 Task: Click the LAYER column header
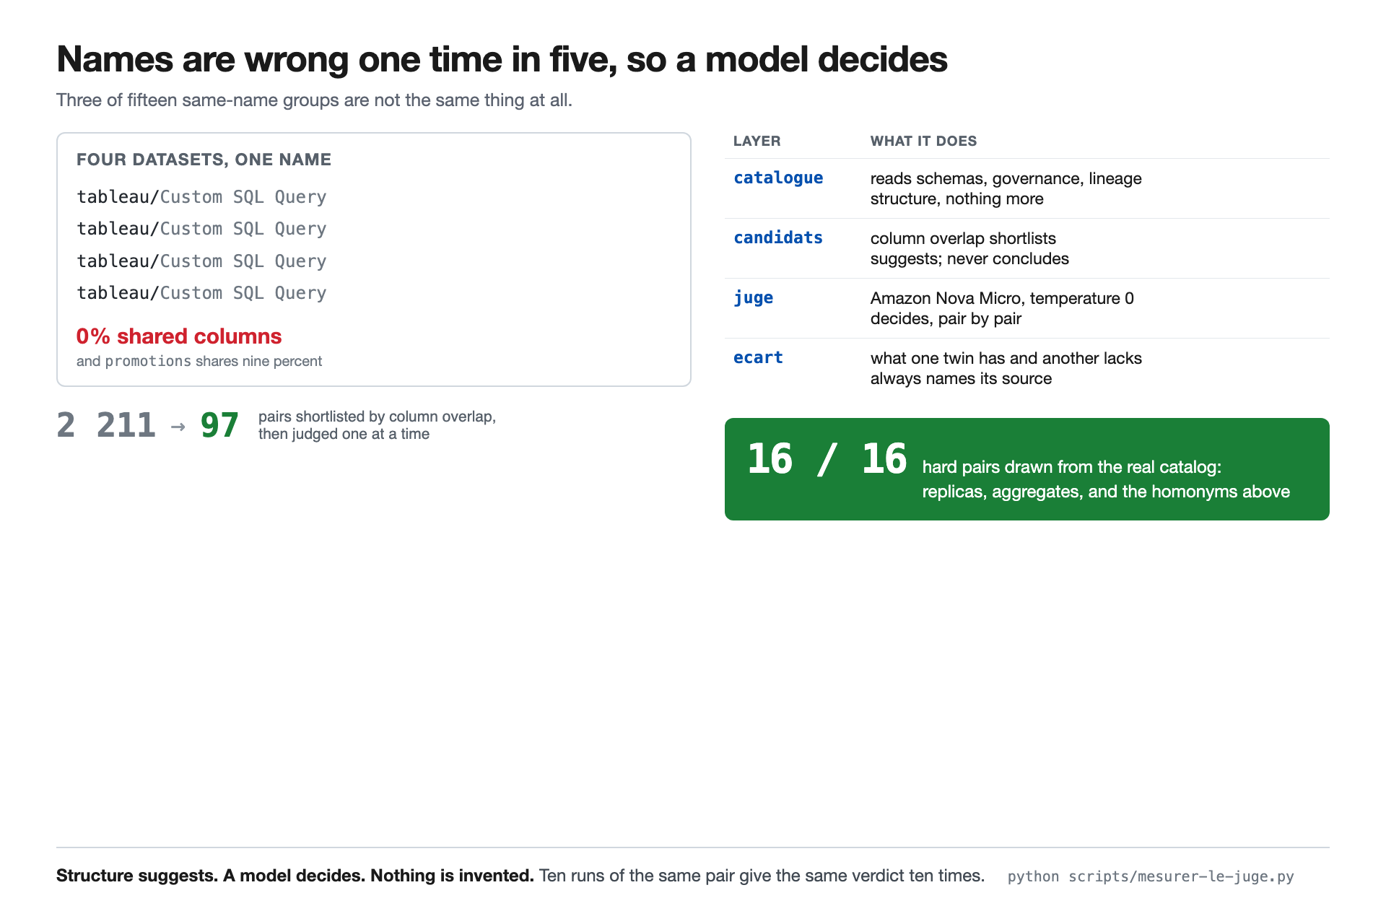(x=757, y=141)
